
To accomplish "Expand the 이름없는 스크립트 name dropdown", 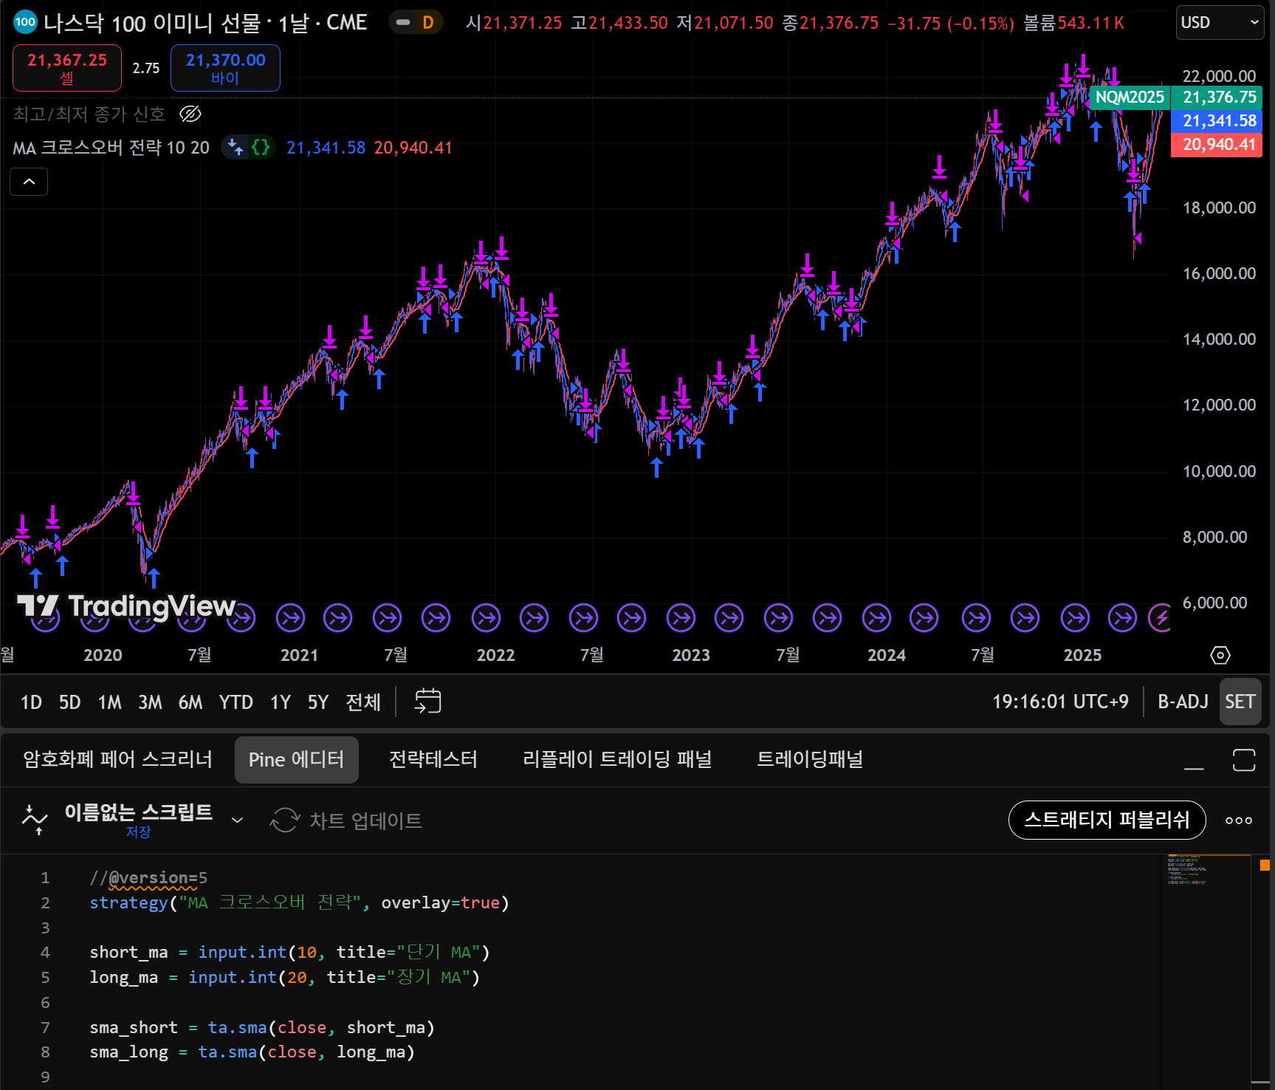I will pyautogui.click(x=237, y=820).
